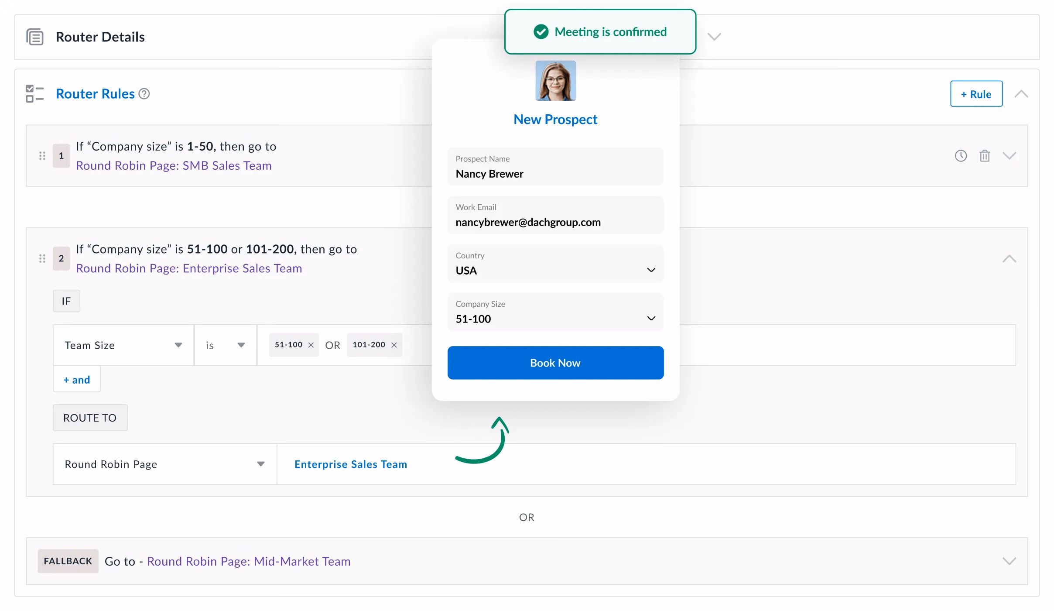Click the Router Details list icon

35,37
